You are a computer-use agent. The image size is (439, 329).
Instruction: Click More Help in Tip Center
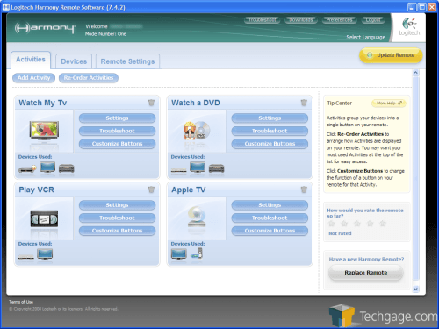389,104
